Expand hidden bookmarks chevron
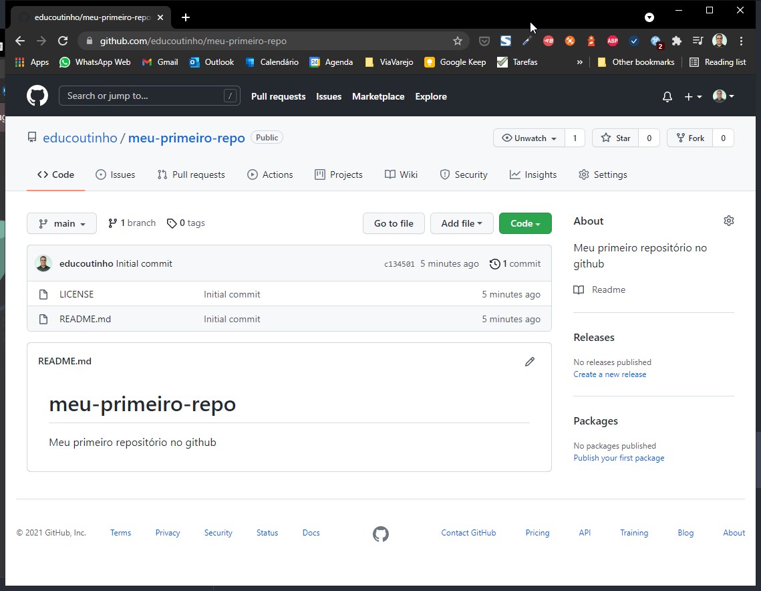Image resolution: width=761 pixels, height=591 pixels. 579,62
